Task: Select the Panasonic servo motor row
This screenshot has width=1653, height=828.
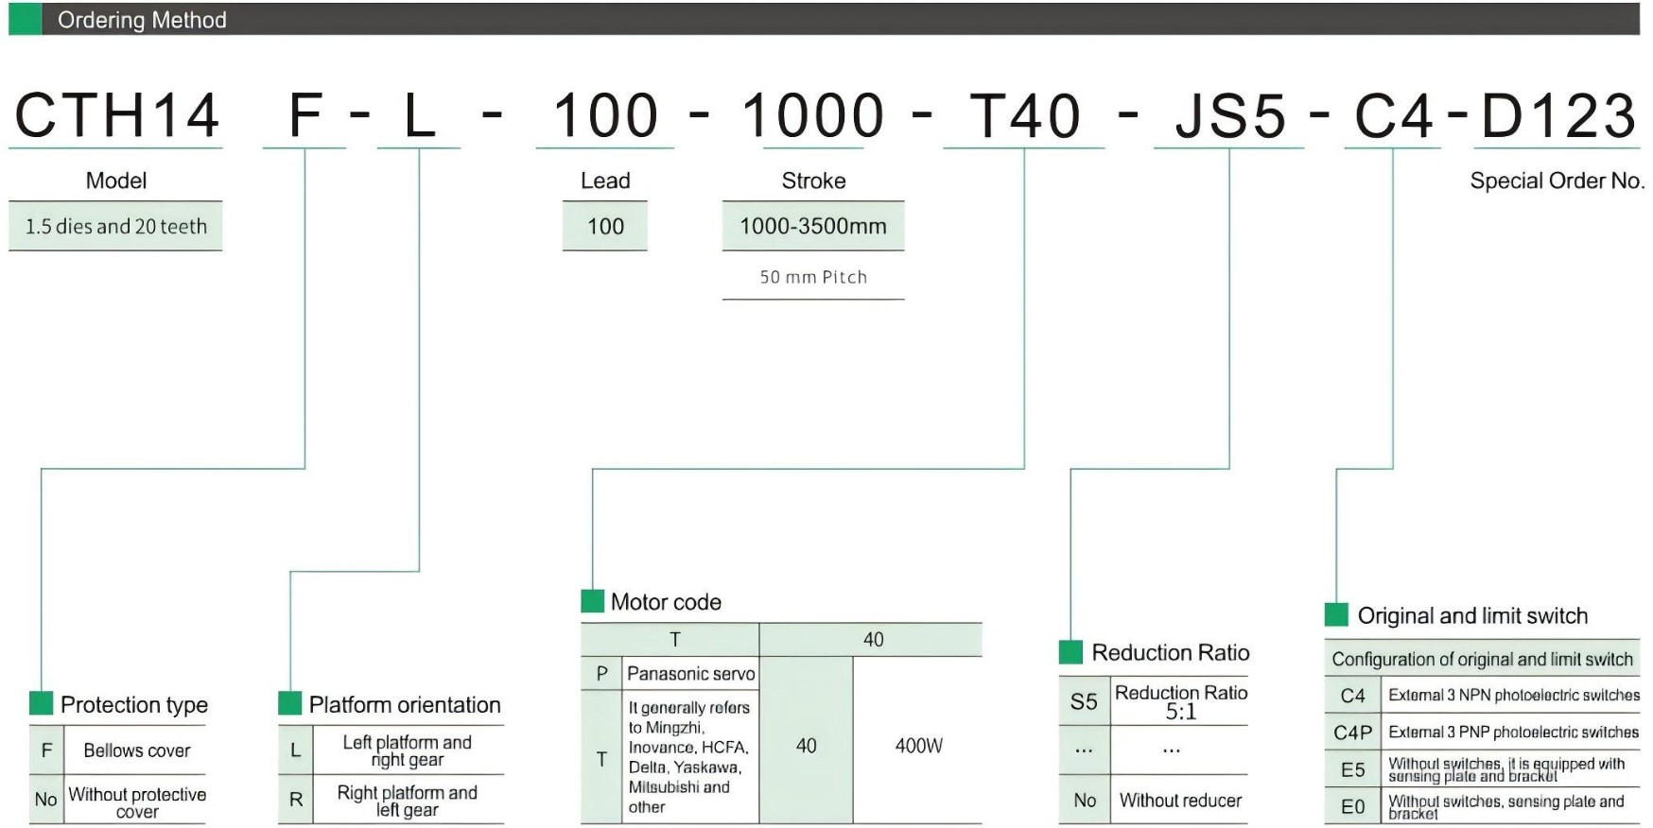Action: pos(690,674)
